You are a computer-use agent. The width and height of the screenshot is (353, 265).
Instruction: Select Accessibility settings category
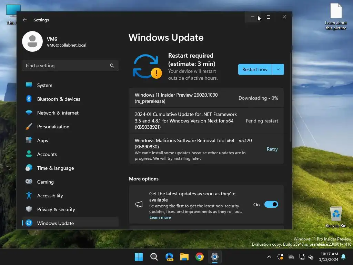(x=70, y=196)
